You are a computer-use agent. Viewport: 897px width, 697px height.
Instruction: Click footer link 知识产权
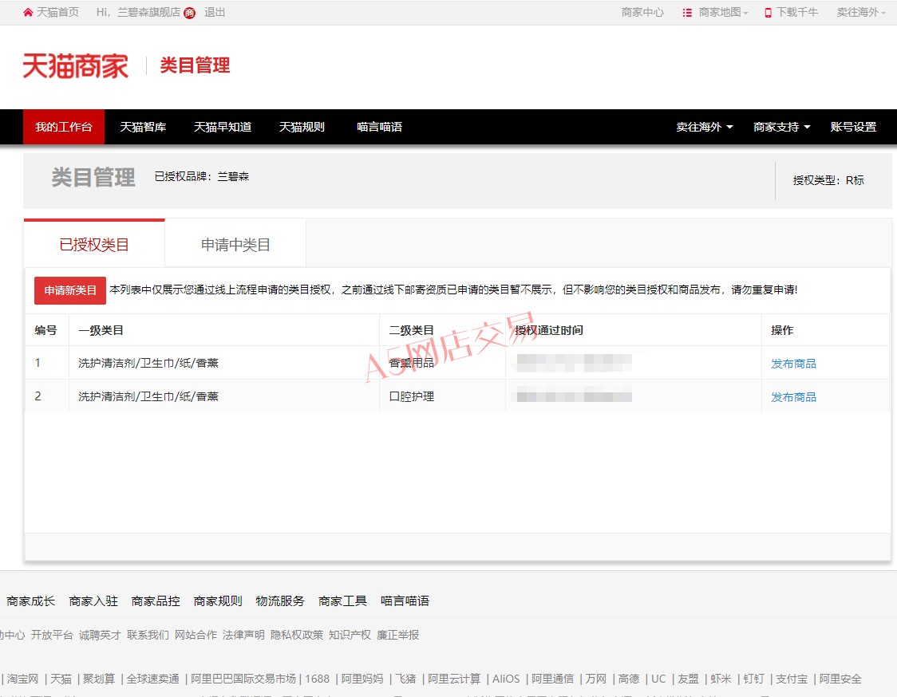[x=350, y=635]
